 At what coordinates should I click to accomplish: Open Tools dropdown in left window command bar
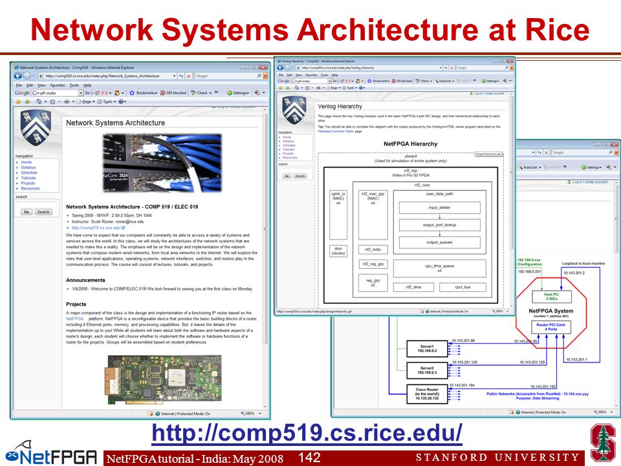(107, 102)
